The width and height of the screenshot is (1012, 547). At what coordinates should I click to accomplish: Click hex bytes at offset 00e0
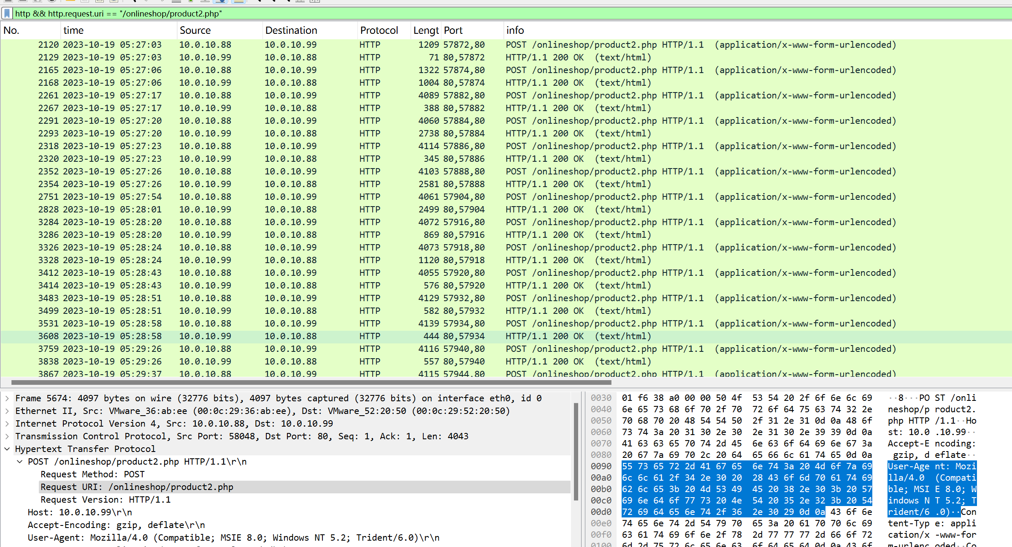747,523
